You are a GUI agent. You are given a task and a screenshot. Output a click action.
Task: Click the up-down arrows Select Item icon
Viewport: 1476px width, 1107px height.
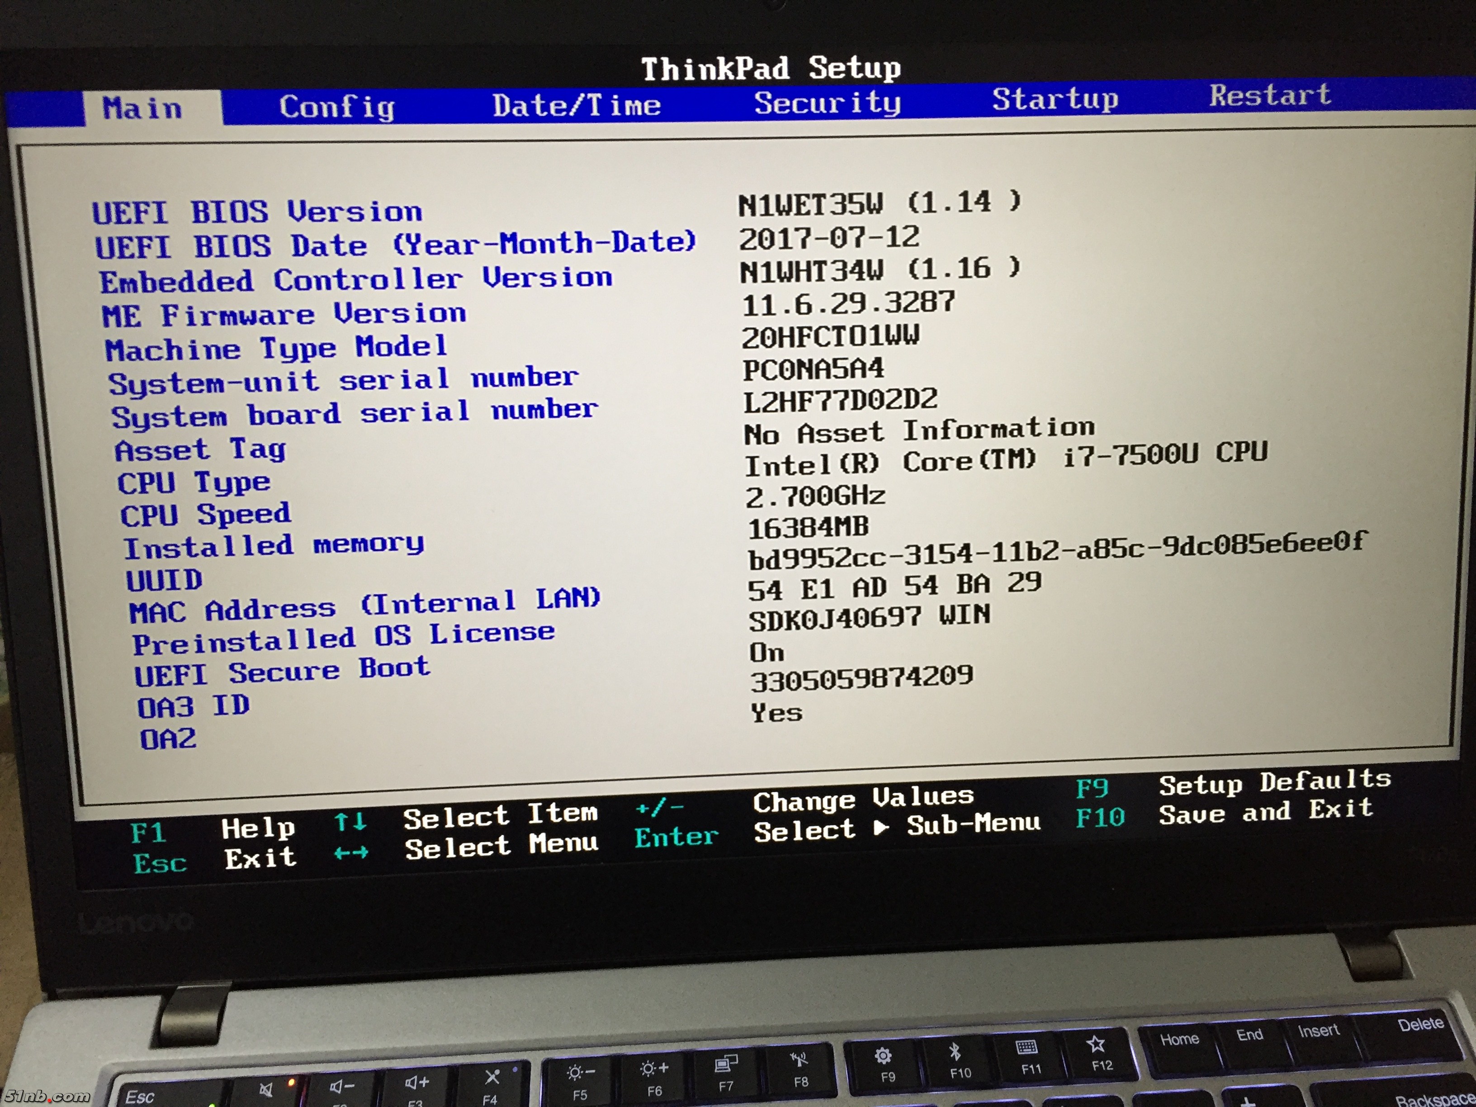[x=350, y=821]
